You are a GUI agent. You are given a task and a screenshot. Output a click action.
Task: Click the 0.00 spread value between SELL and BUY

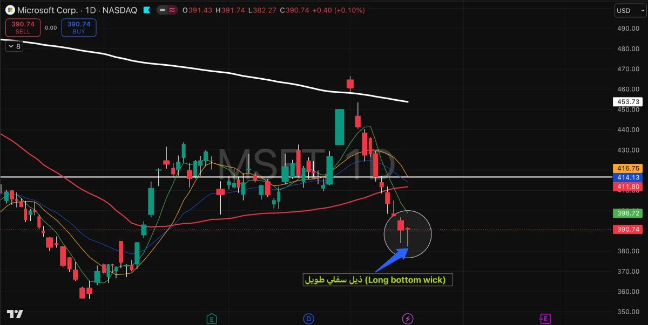coord(51,27)
